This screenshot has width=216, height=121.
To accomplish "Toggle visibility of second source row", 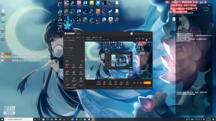I will tap(65, 43).
